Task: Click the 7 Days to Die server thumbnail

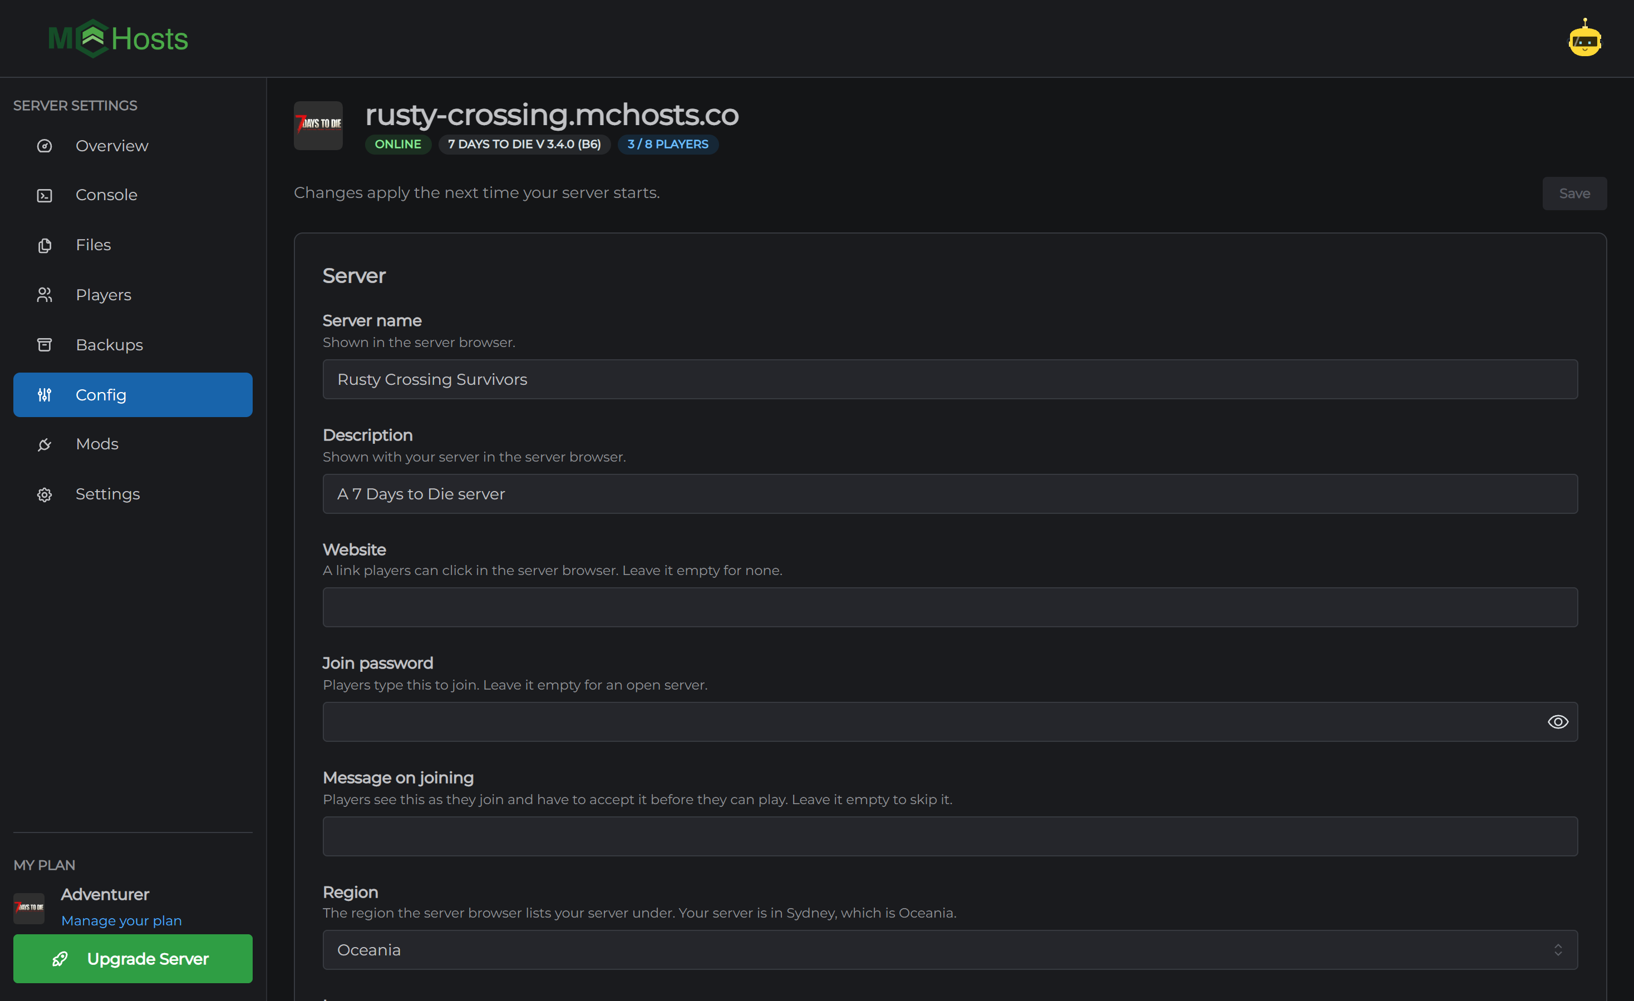Action: tap(318, 125)
